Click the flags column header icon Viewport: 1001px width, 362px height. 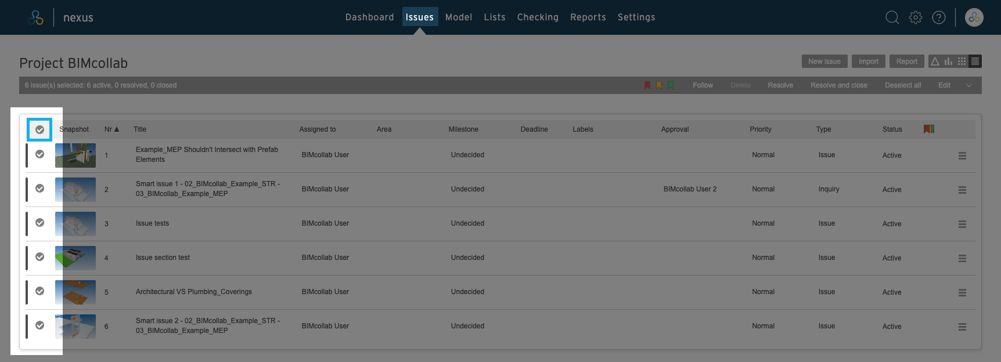(x=929, y=129)
